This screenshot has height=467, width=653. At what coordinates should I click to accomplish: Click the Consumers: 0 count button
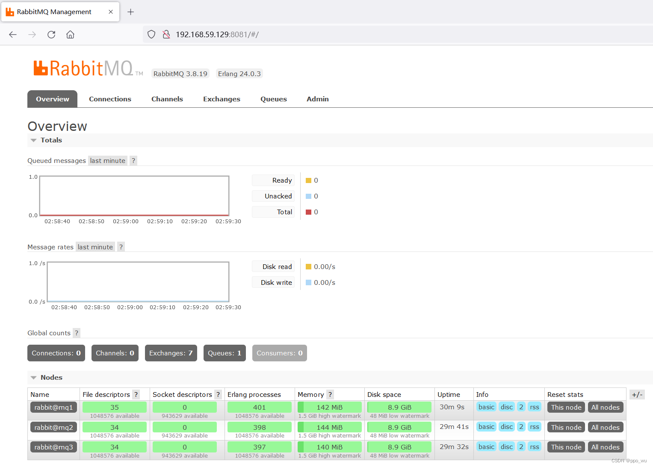tap(280, 353)
